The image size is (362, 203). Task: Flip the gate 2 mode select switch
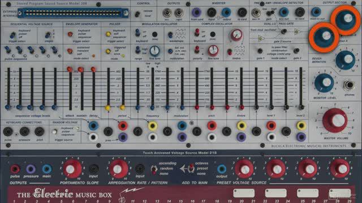(296, 50)
